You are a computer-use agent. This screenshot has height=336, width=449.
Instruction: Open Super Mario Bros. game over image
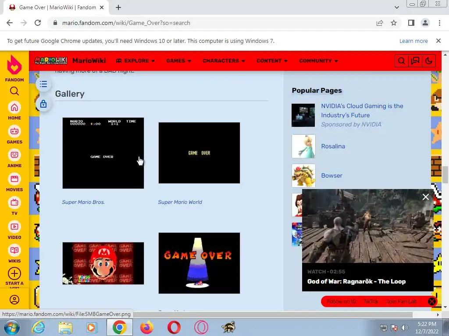coord(103,153)
